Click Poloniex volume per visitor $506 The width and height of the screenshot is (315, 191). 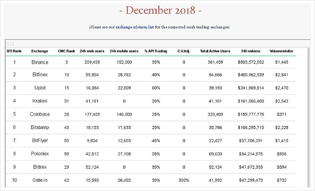[281, 154]
